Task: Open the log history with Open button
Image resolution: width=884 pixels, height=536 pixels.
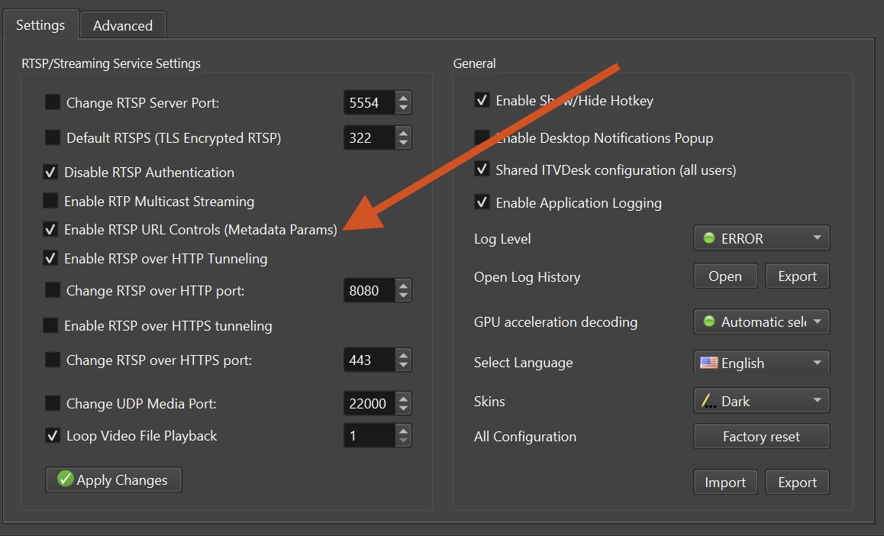Action: (x=724, y=276)
